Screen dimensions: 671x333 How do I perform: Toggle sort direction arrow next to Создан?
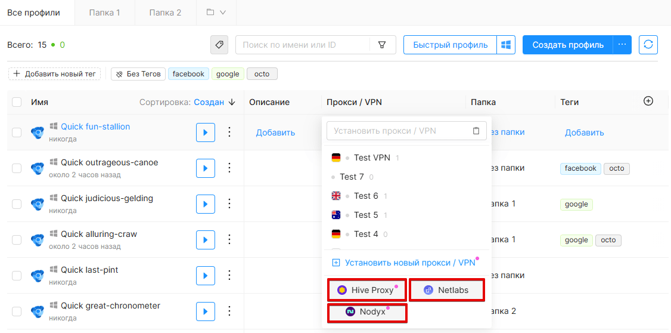point(232,102)
